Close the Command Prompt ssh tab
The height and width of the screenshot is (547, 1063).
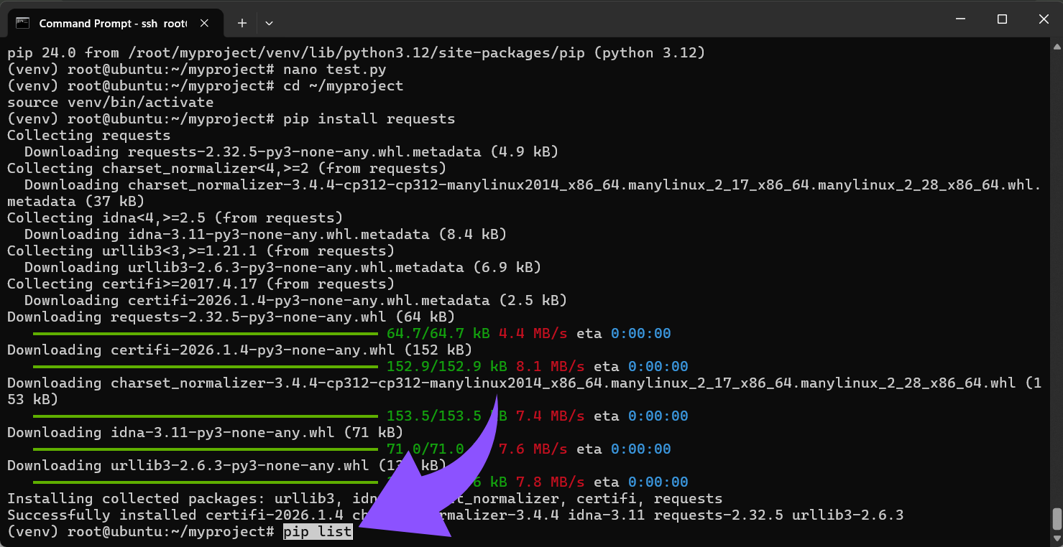coord(204,23)
